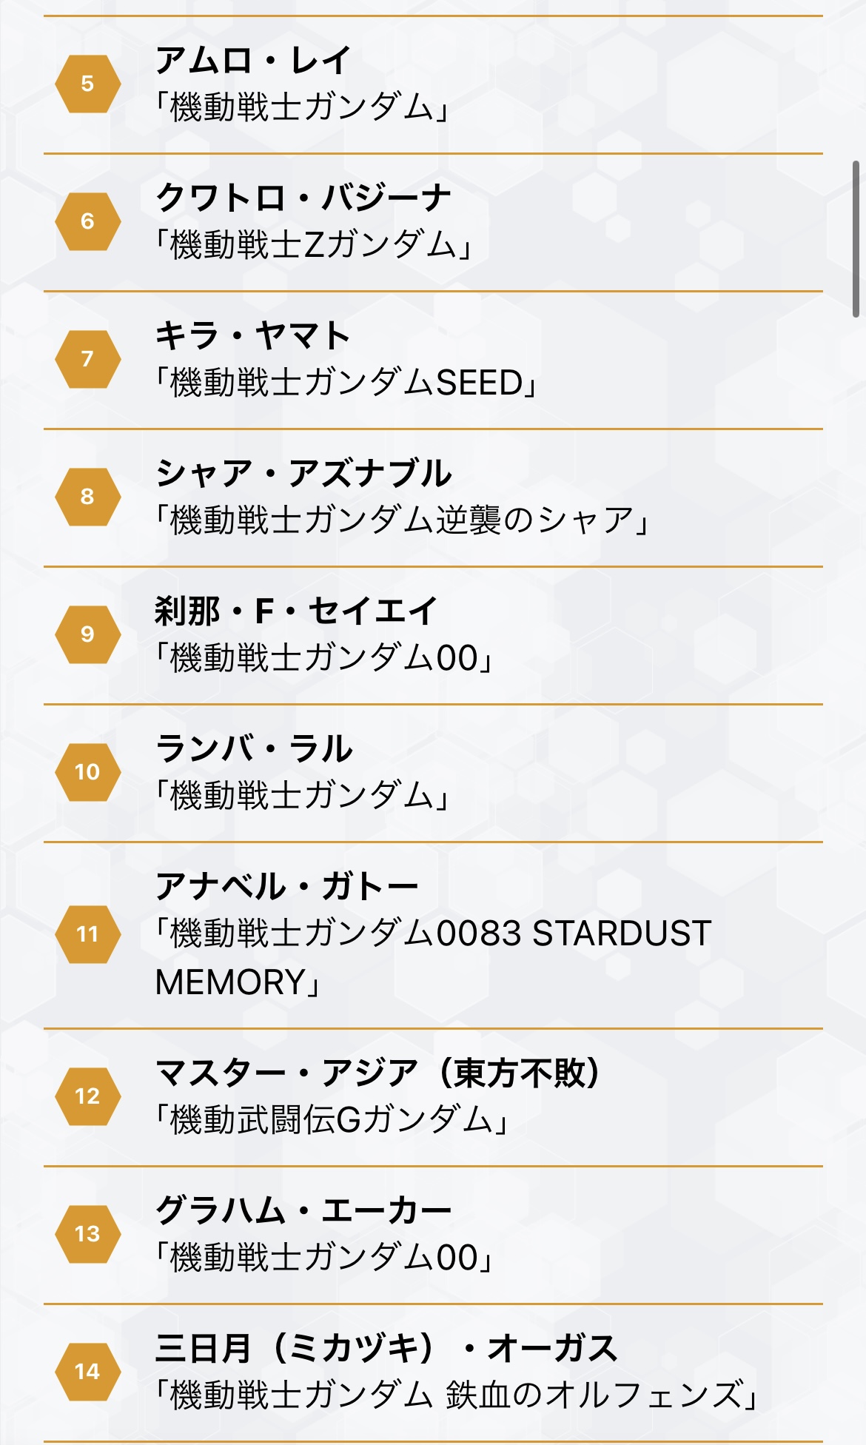
Task: Click the rank 10 hexagon badge
Action: coord(87,772)
